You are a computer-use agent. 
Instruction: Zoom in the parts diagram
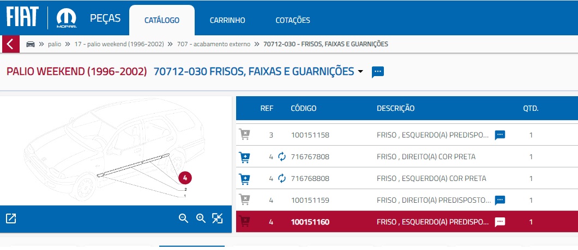click(201, 218)
